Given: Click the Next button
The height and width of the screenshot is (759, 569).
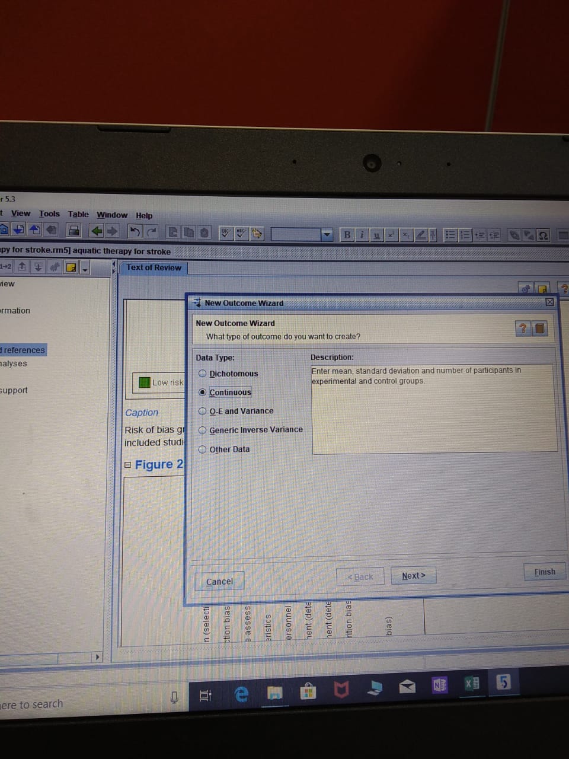Looking at the screenshot, I should click(x=413, y=576).
